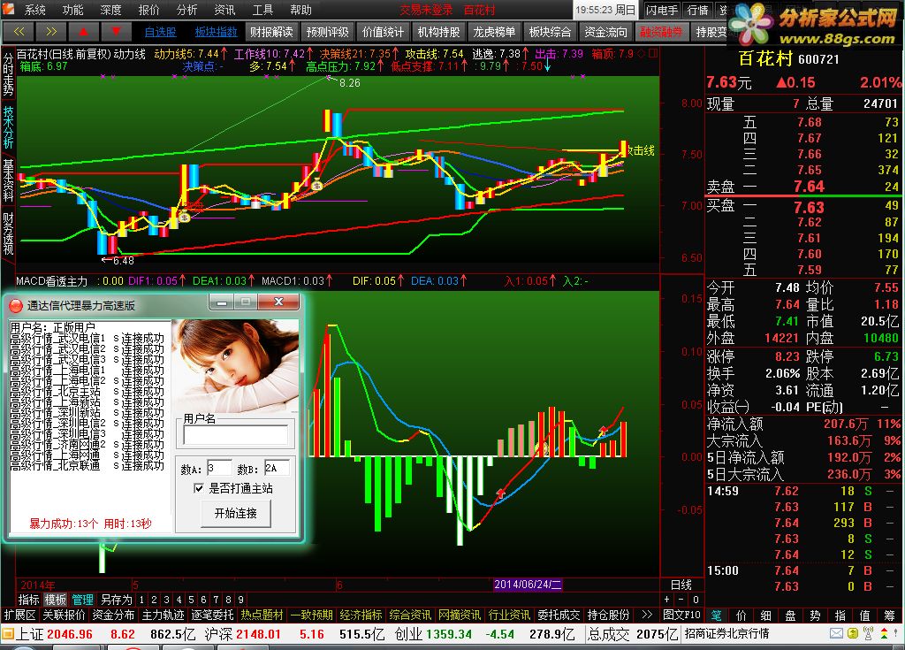Screen dimensions: 905x650
Task: Click the small yellow icon before 上证
Action: tap(8, 634)
